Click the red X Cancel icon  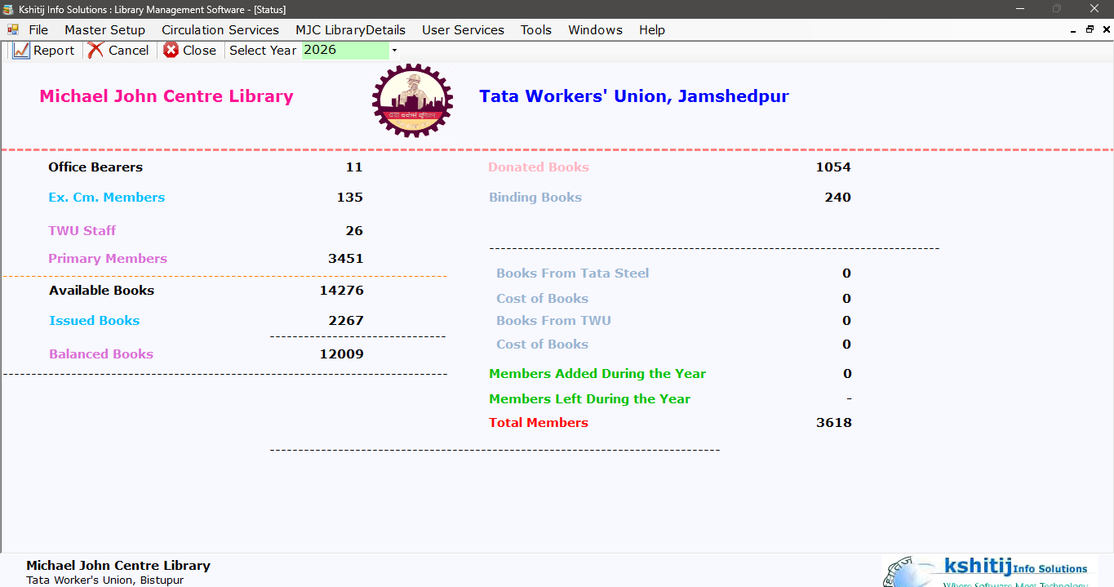click(96, 51)
